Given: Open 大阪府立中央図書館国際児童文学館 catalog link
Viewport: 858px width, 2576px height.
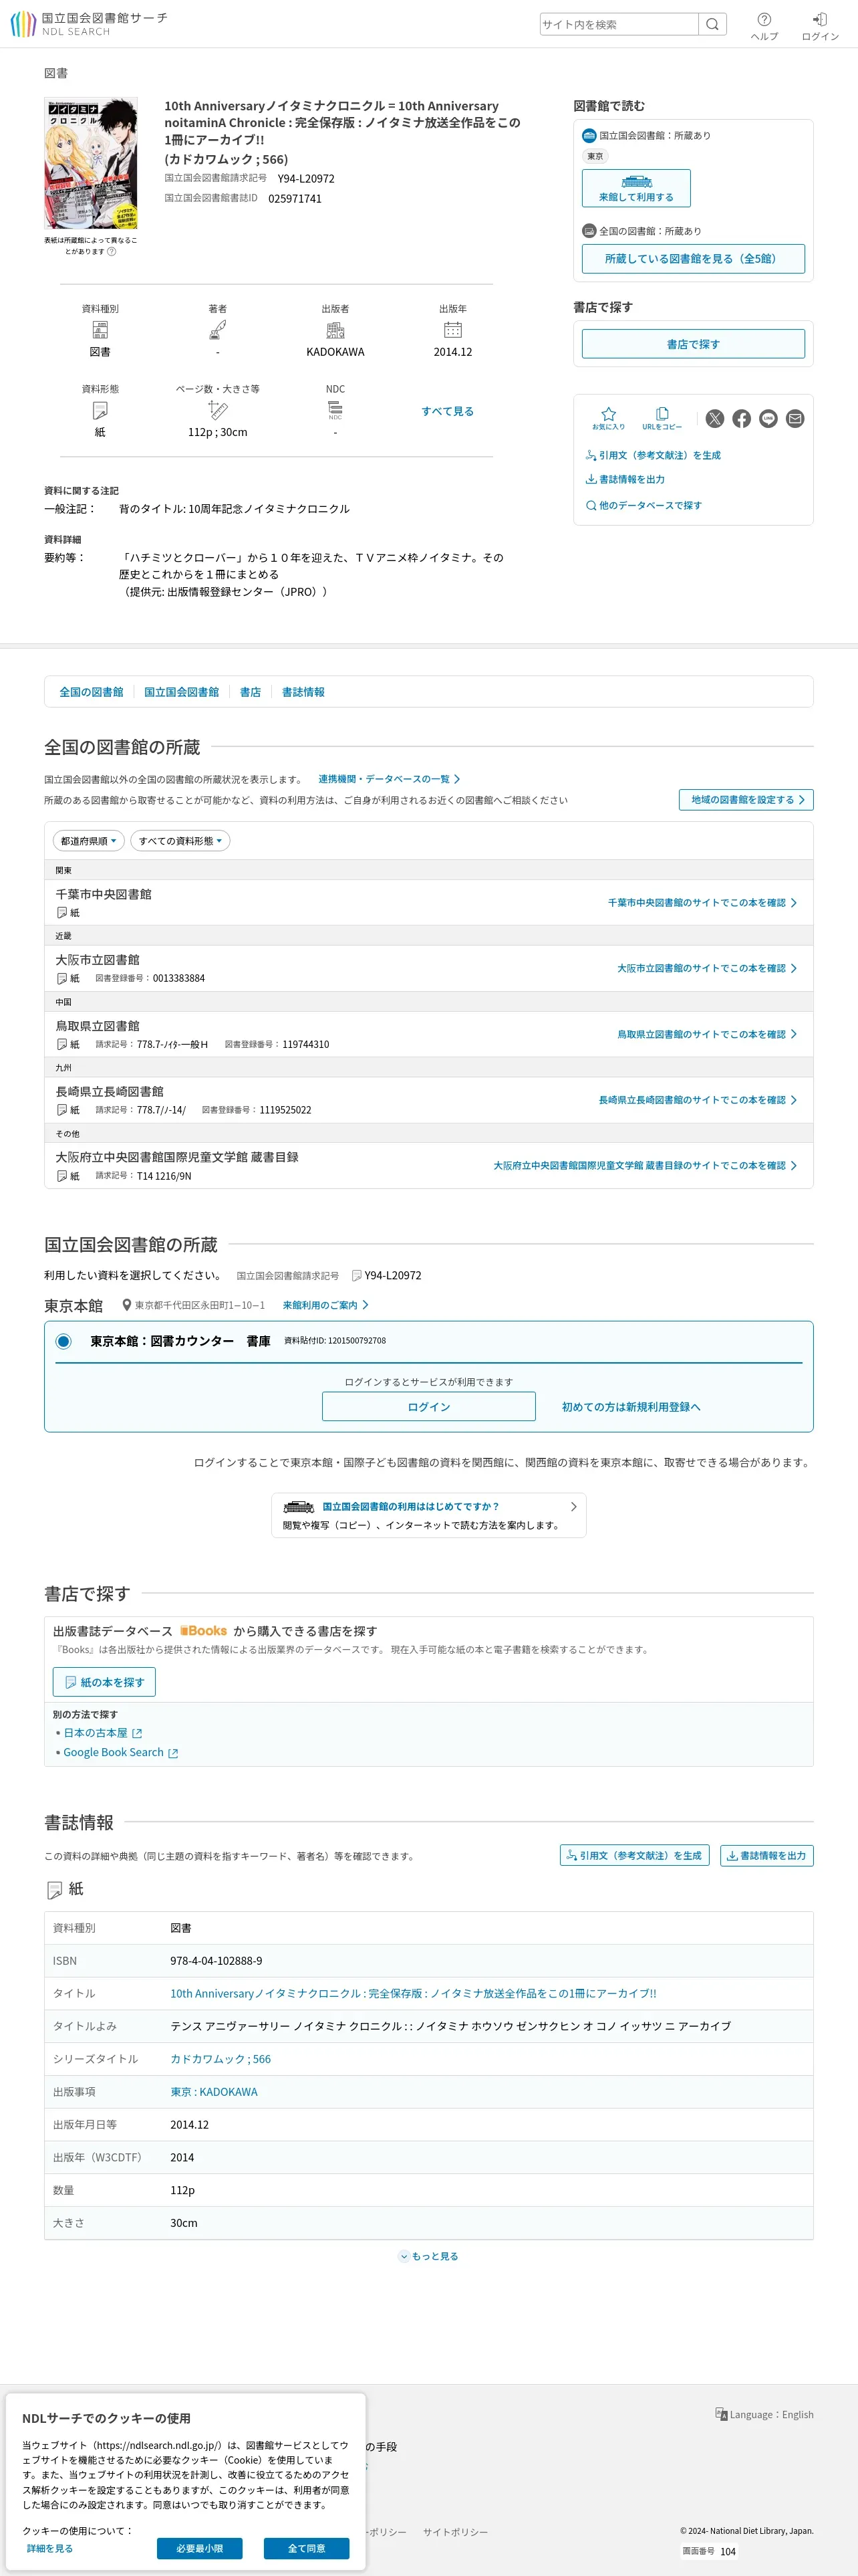Looking at the screenshot, I should [x=646, y=1166].
